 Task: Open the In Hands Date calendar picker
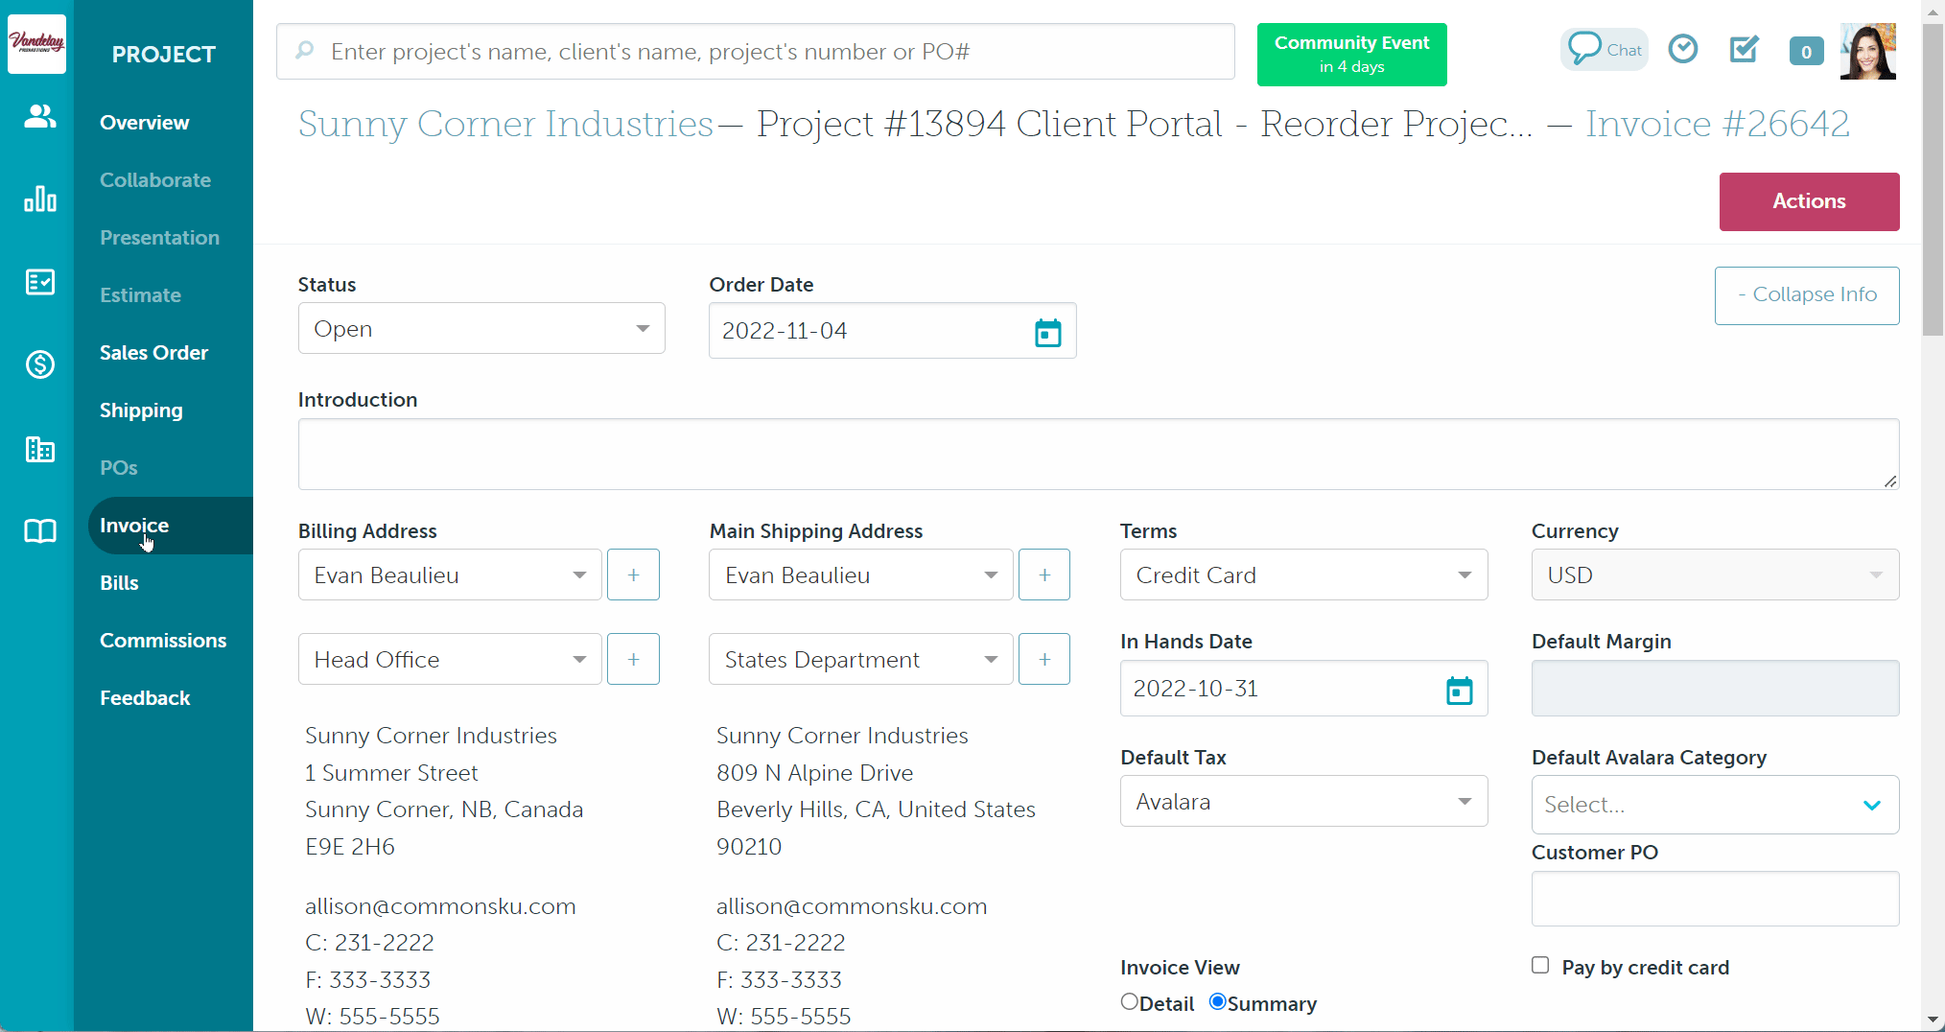(1459, 690)
